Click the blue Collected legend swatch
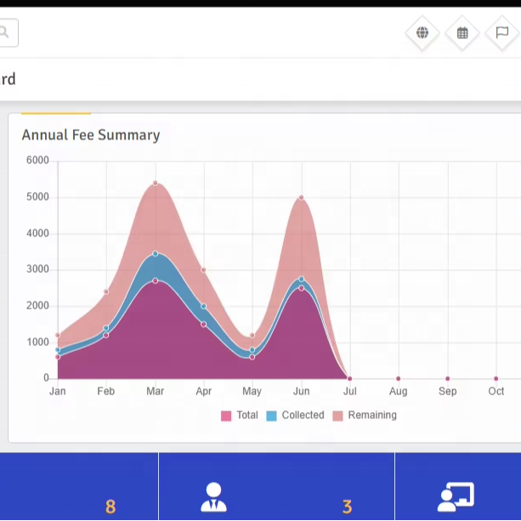Screen dimensions: 521x521 (271, 416)
